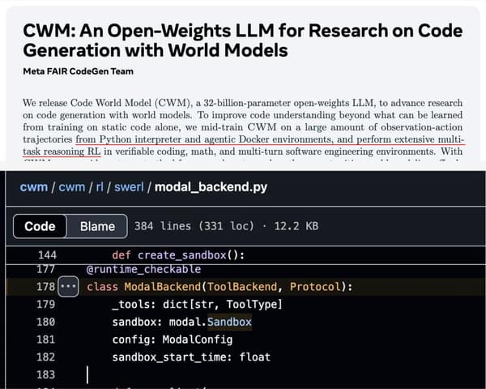Click the '12.2 KB' file size text
The height and width of the screenshot is (389, 486).
pyautogui.click(x=296, y=226)
